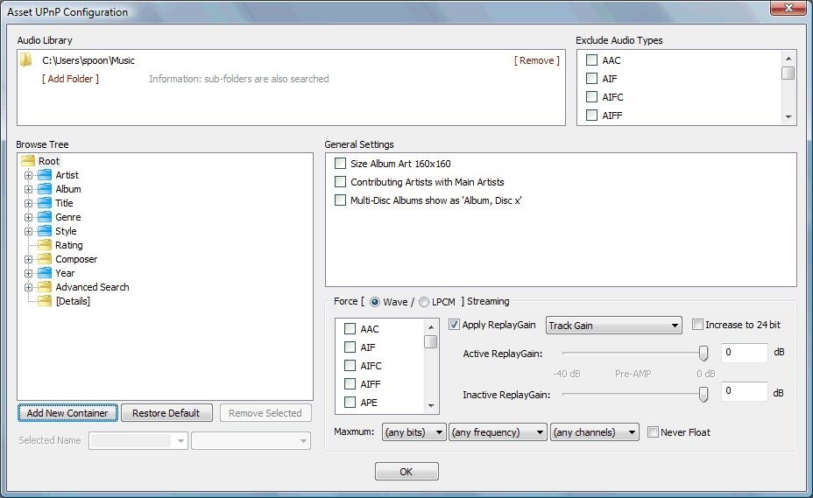The image size is (813, 498).
Task: Close the Asset UPnP Configuration window
Action: 788,8
